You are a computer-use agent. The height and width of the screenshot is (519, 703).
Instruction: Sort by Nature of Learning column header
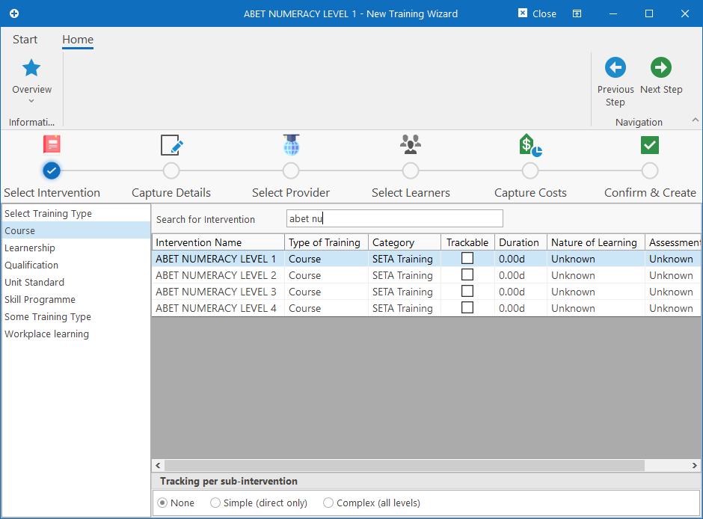coord(596,242)
